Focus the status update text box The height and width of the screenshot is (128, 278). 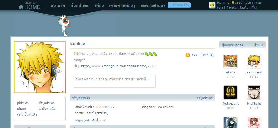pos(115,81)
